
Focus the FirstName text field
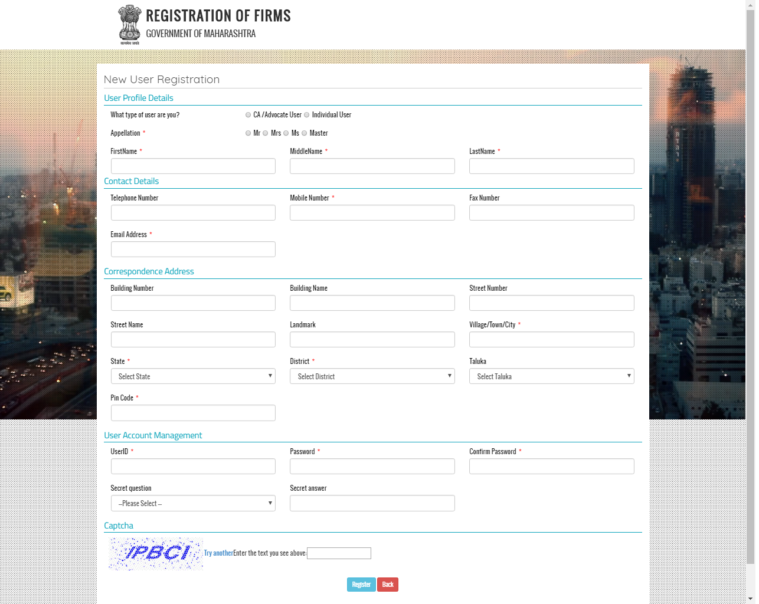[x=193, y=166]
